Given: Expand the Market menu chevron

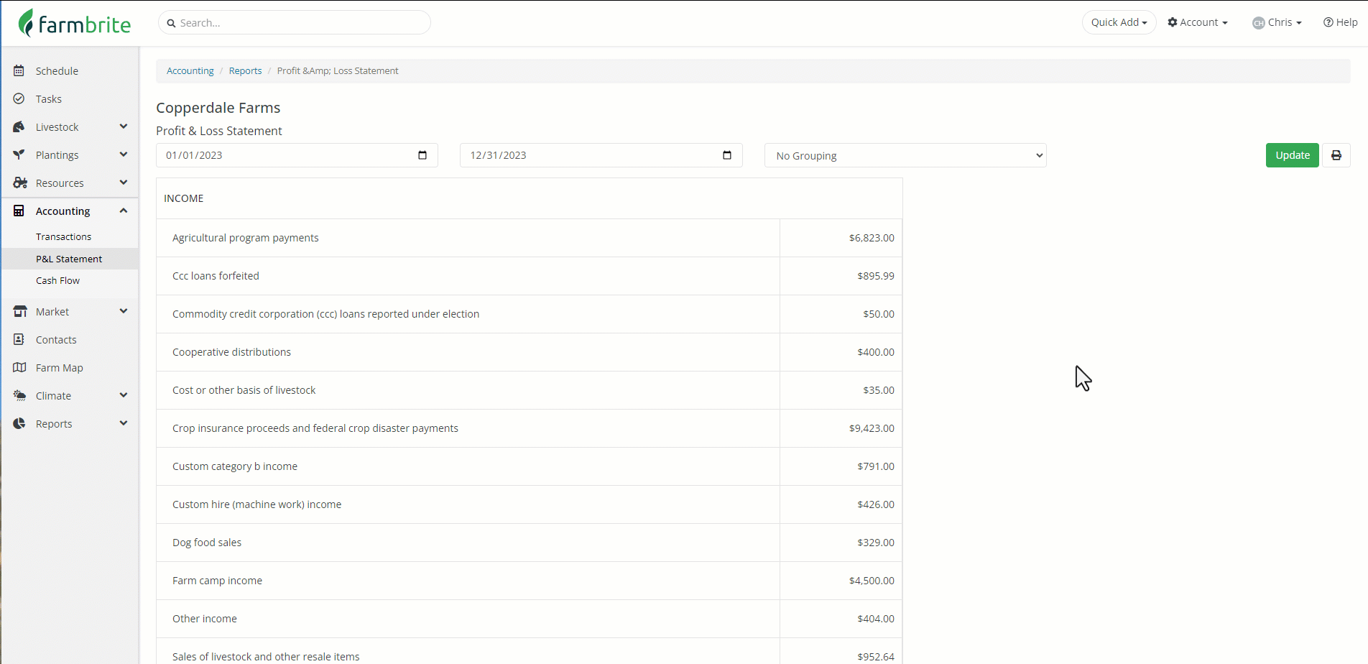Looking at the screenshot, I should 124,311.
